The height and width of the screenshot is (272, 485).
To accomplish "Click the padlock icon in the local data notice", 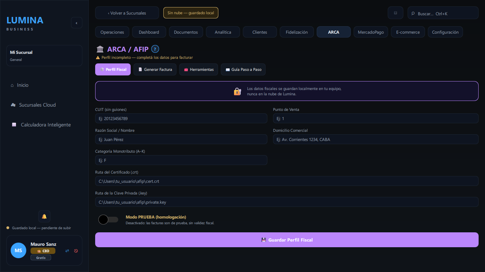I will 238,91.
